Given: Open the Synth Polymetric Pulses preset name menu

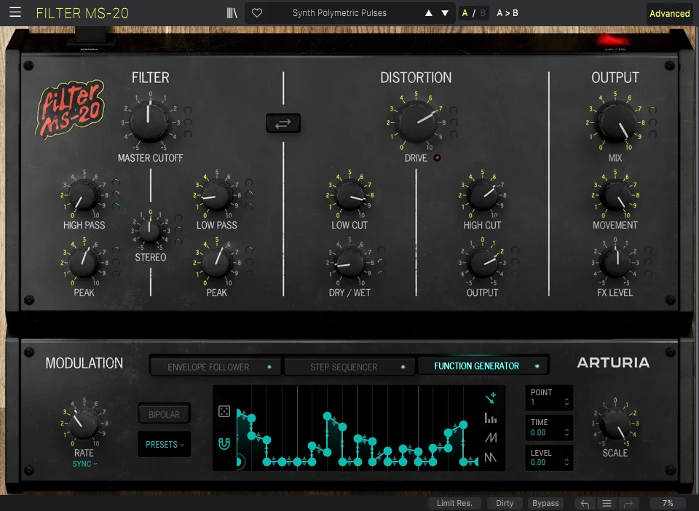Looking at the screenshot, I should (x=339, y=13).
